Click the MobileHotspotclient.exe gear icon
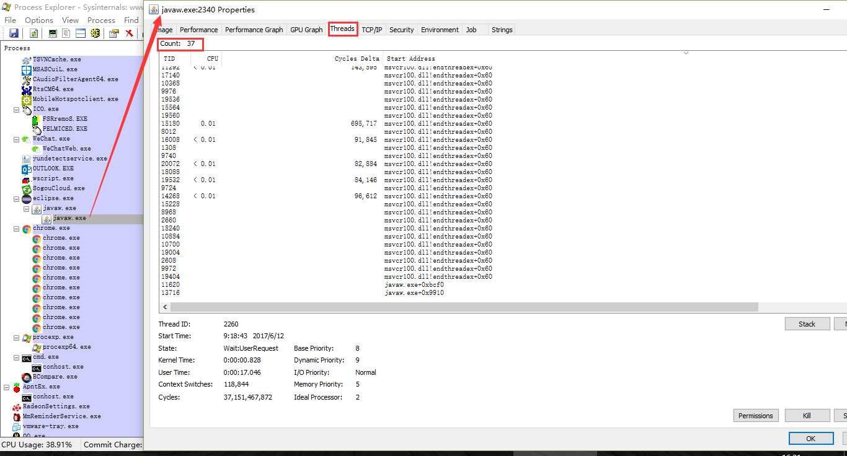The image size is (847, 456). 27,99
